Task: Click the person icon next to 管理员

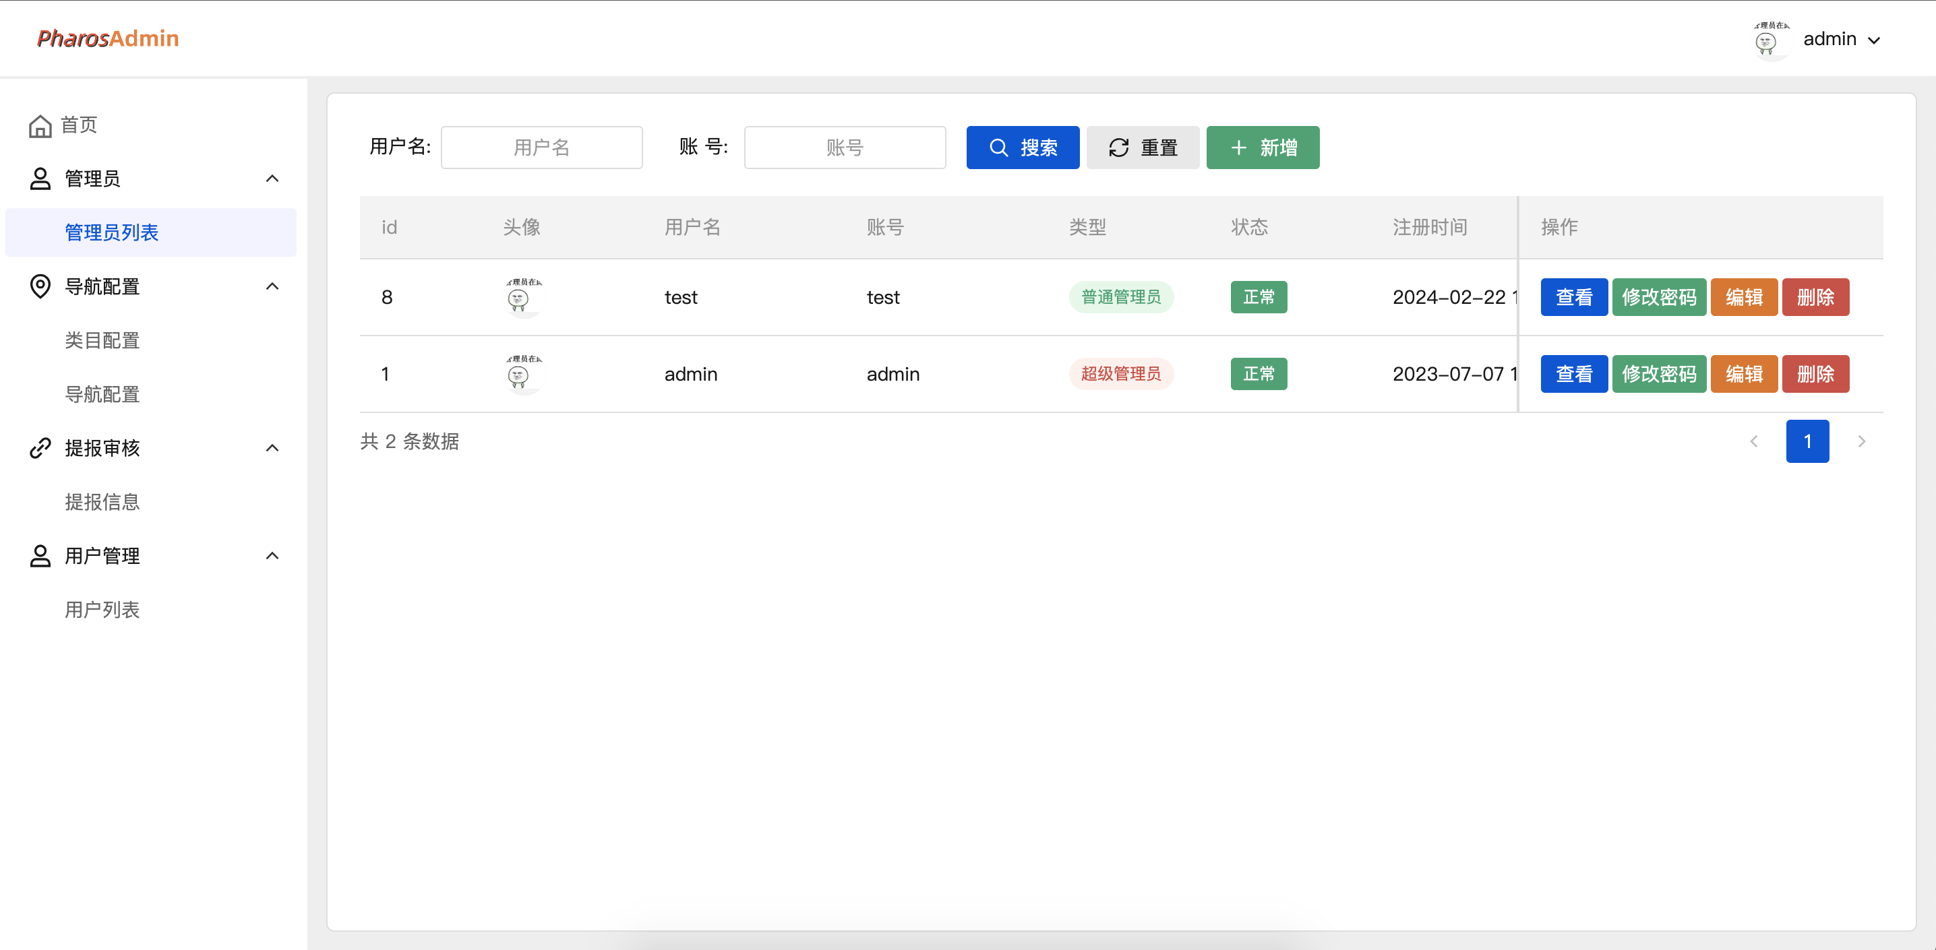Action: click(40, 178)
